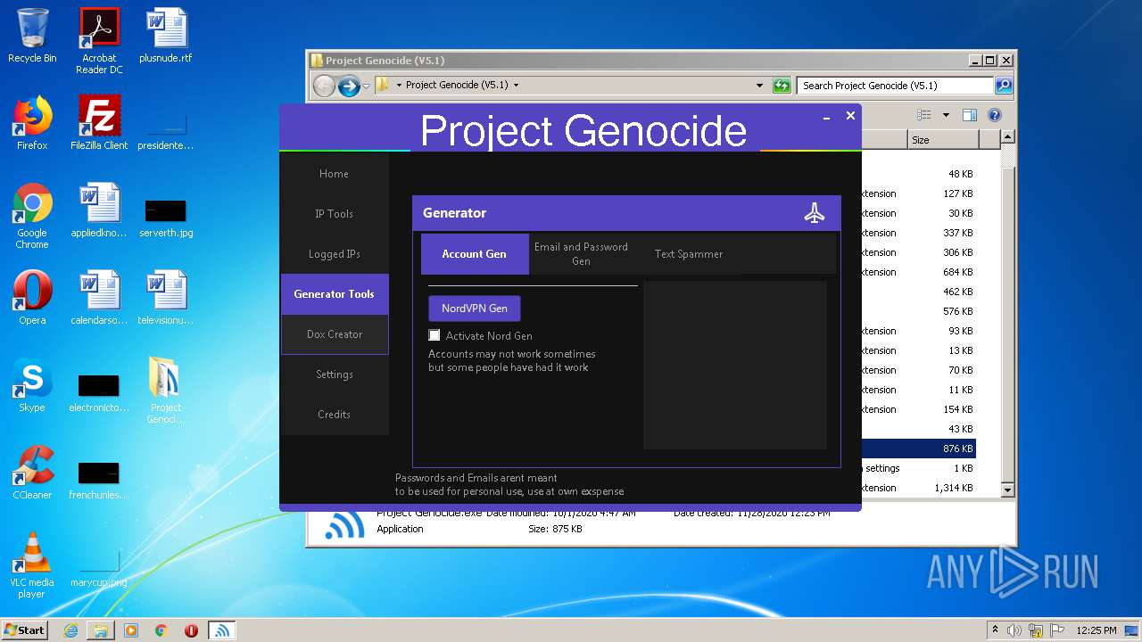Click Search Project Genocide input field
1142x642 pixels.
(x=895, y=86)
